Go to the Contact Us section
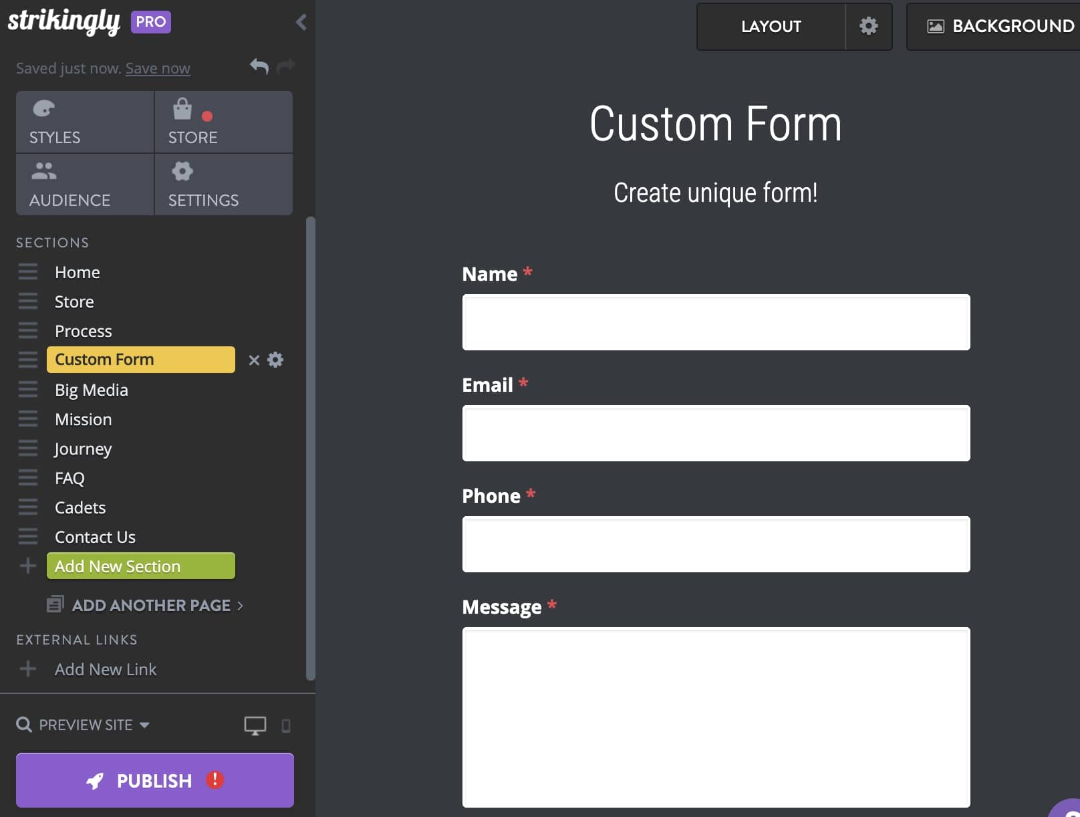 [95, 537]
